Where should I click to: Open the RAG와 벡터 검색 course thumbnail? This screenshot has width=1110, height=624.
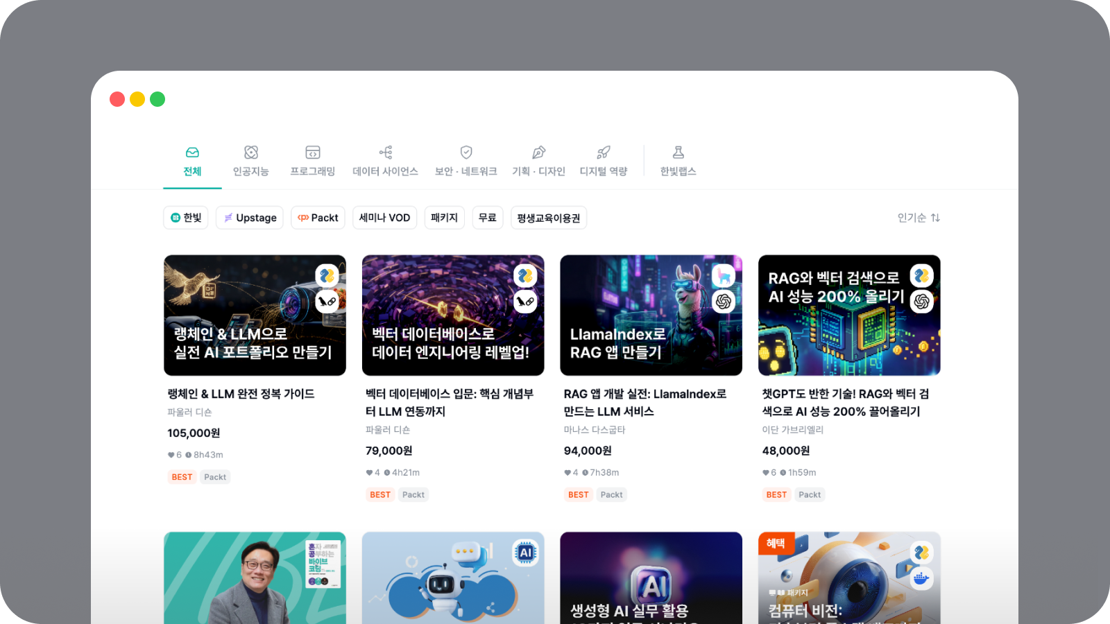[849, 315]
